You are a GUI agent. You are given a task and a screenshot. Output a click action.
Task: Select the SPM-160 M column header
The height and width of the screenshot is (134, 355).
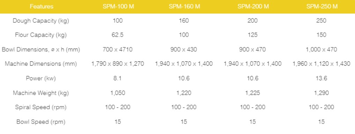click(184, 6)
